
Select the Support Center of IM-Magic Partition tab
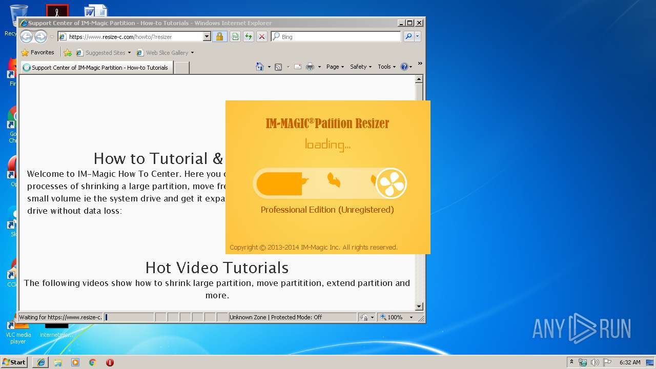coord(96,67)
